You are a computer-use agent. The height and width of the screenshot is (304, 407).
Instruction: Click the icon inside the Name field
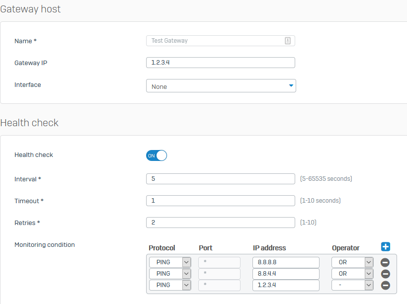point(288,41)
